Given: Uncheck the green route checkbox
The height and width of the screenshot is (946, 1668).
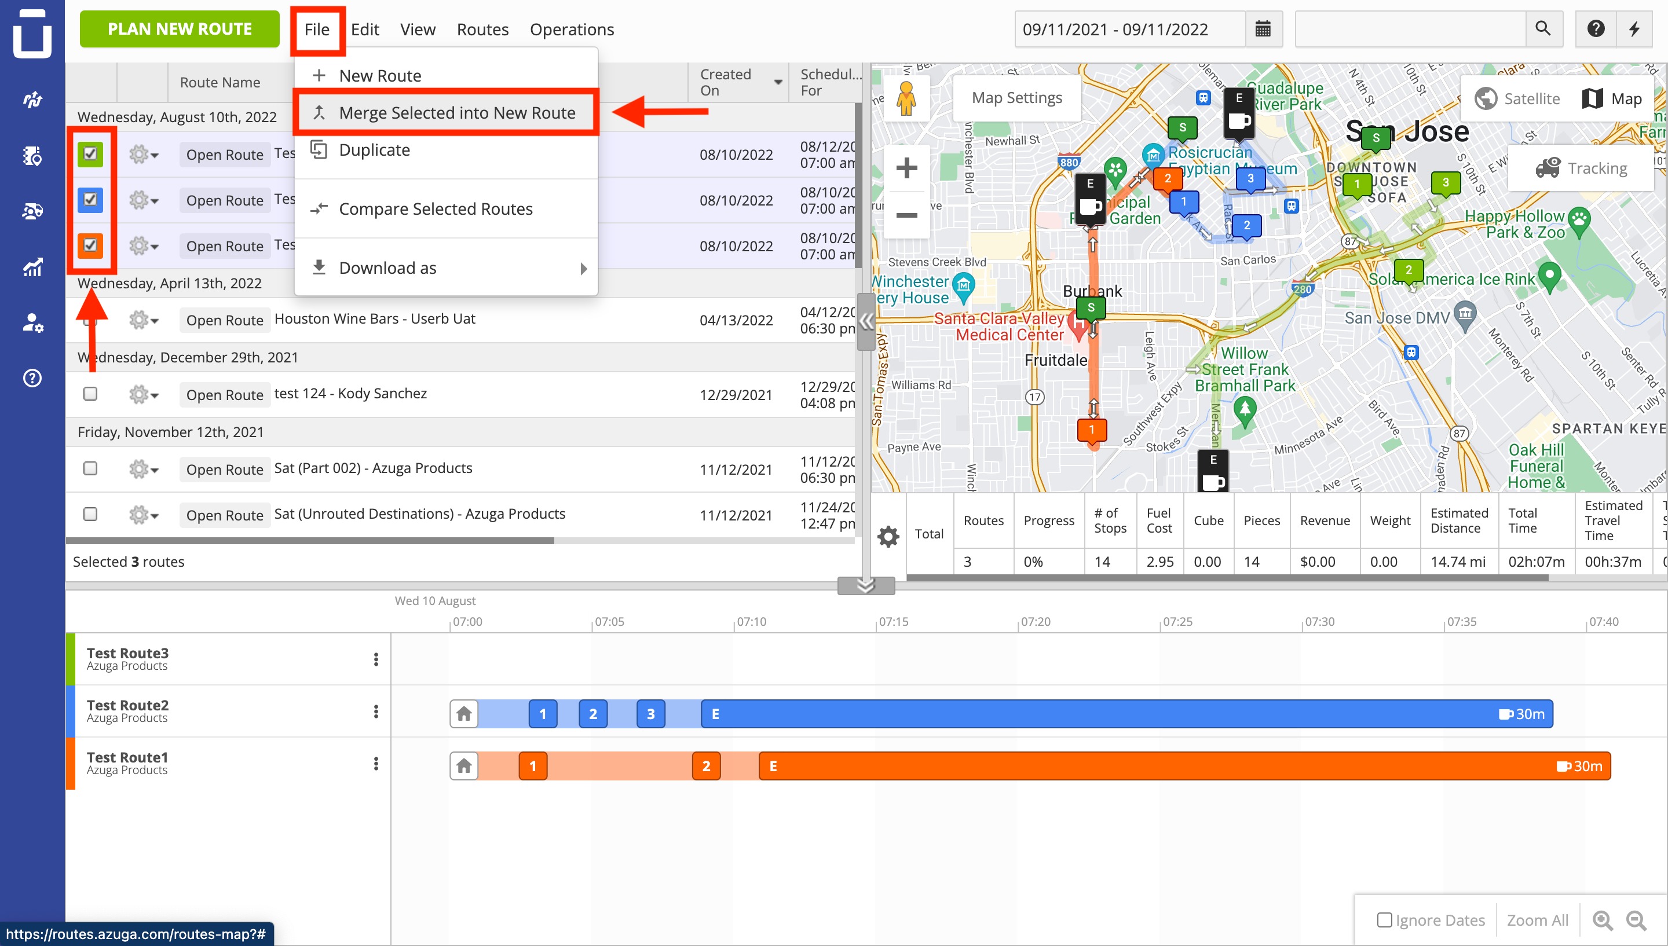Looking at the screenshot, I should [x=90, y=154].
